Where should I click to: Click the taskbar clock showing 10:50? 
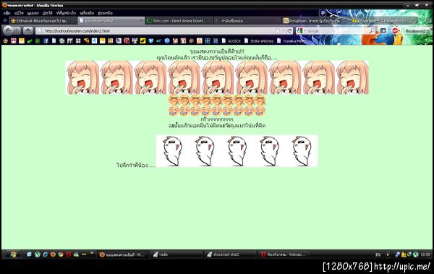point(425,254)
